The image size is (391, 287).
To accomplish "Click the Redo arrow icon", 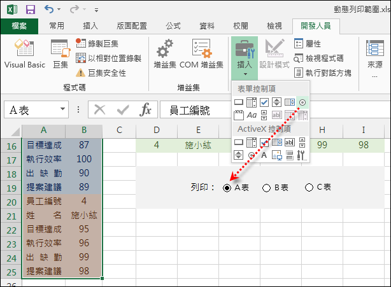I will (x=75, y=10).
